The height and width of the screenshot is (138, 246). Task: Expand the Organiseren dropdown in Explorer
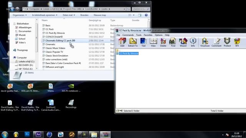[x=20, y=15]
